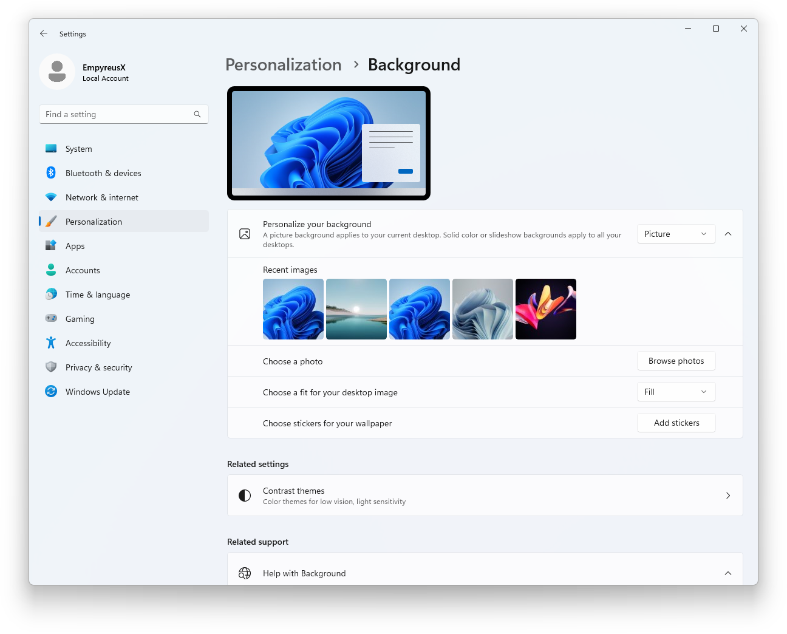Click the EmpyreusX Local Account name
This screenshot has width=787, height=634.
(106, 72)
